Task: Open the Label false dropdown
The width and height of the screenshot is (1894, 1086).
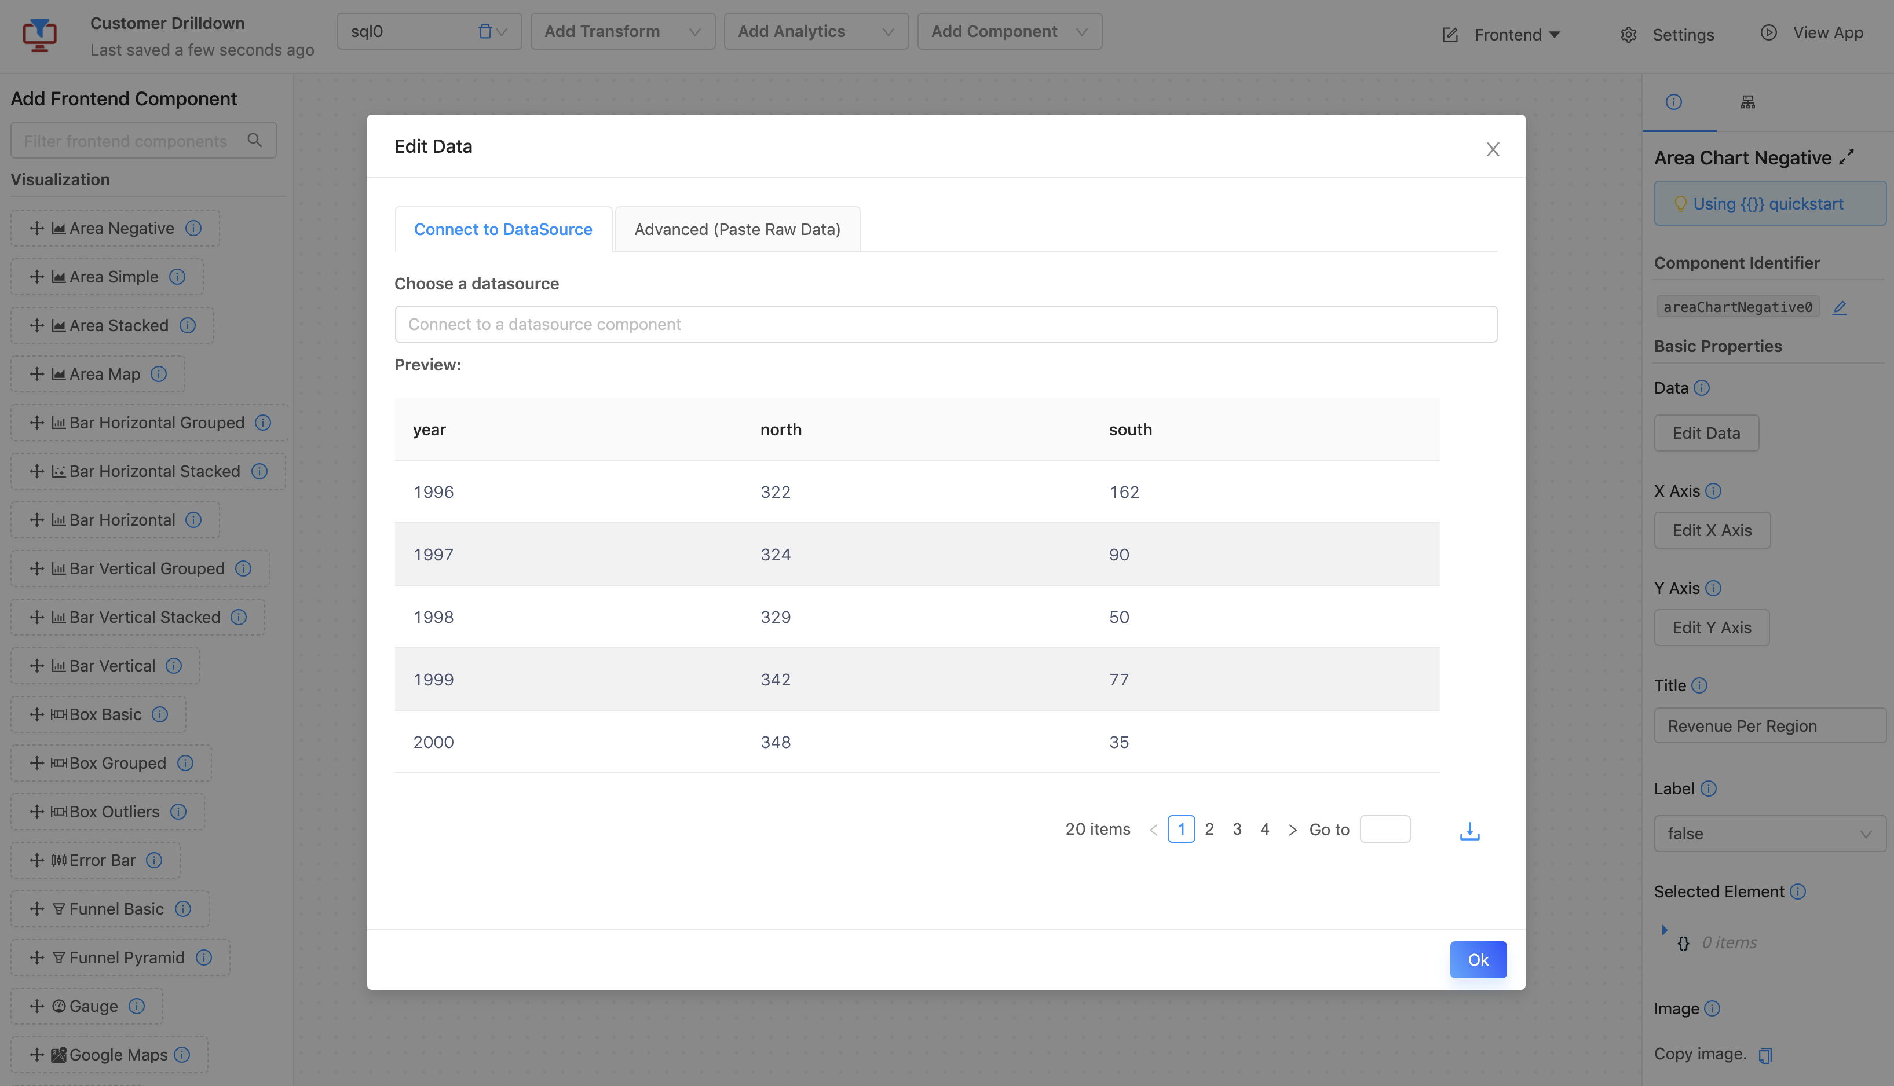Action: click(x=1769, y=833)
